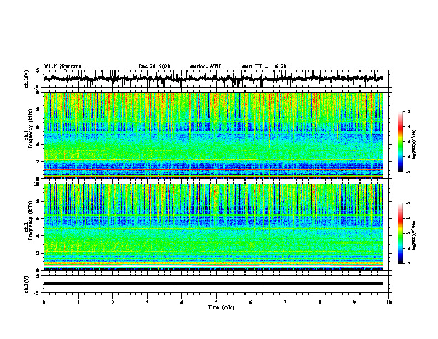The image size is (438, 339).
Task: Click the 'ch.3(V)' waveform axis label
Action: tap(27, 285)
